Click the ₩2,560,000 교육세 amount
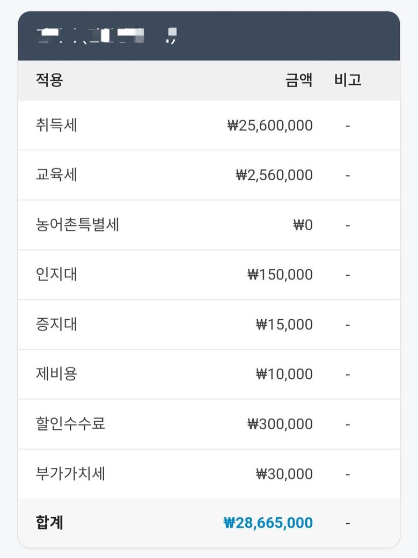 274,175
